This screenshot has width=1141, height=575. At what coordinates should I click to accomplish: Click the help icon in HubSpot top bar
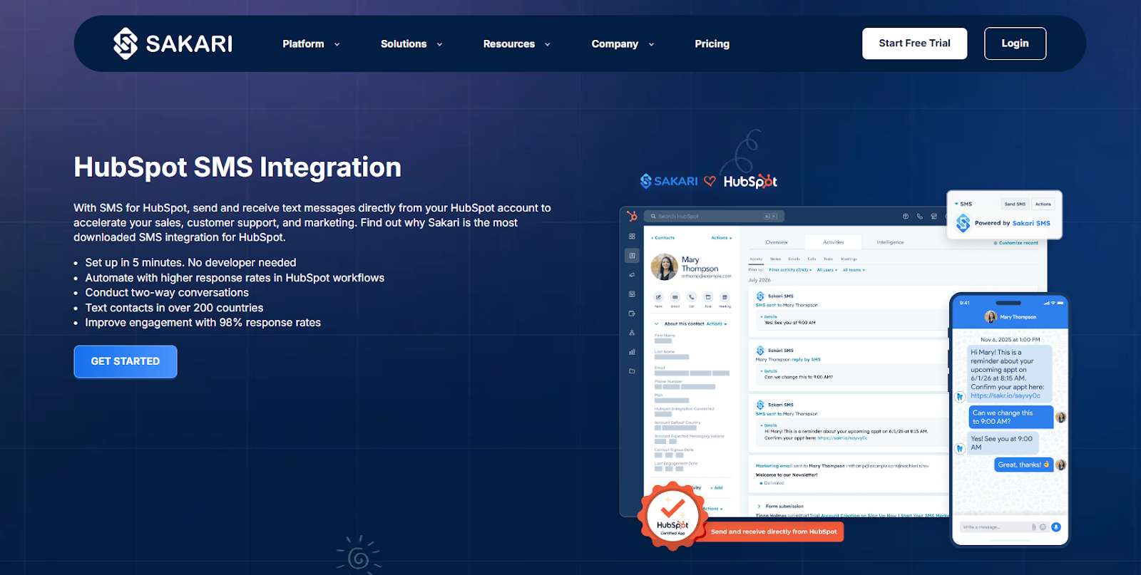pos(906,216)
